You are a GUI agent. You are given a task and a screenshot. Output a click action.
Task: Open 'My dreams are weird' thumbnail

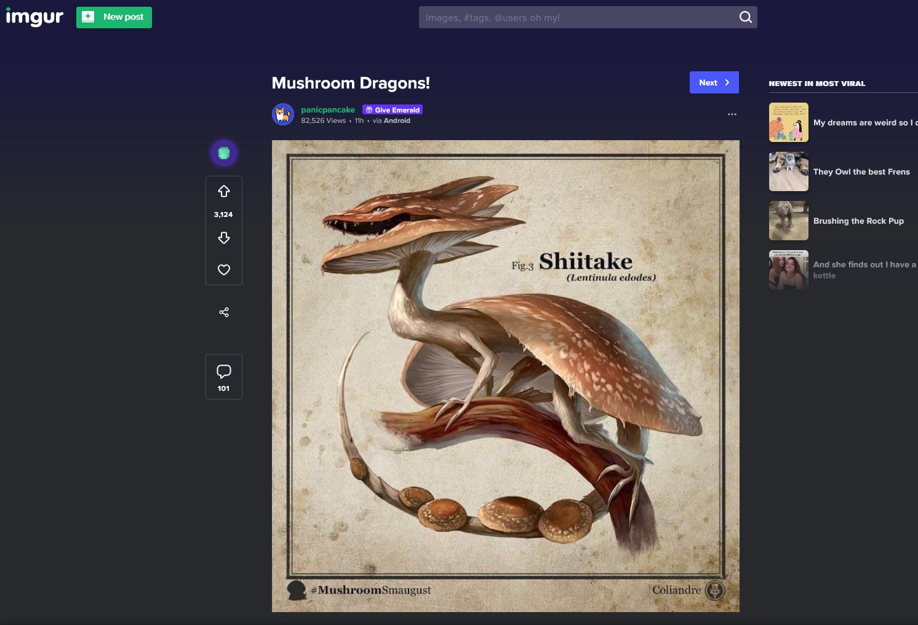pyautogui.click(x=789, y=122)
